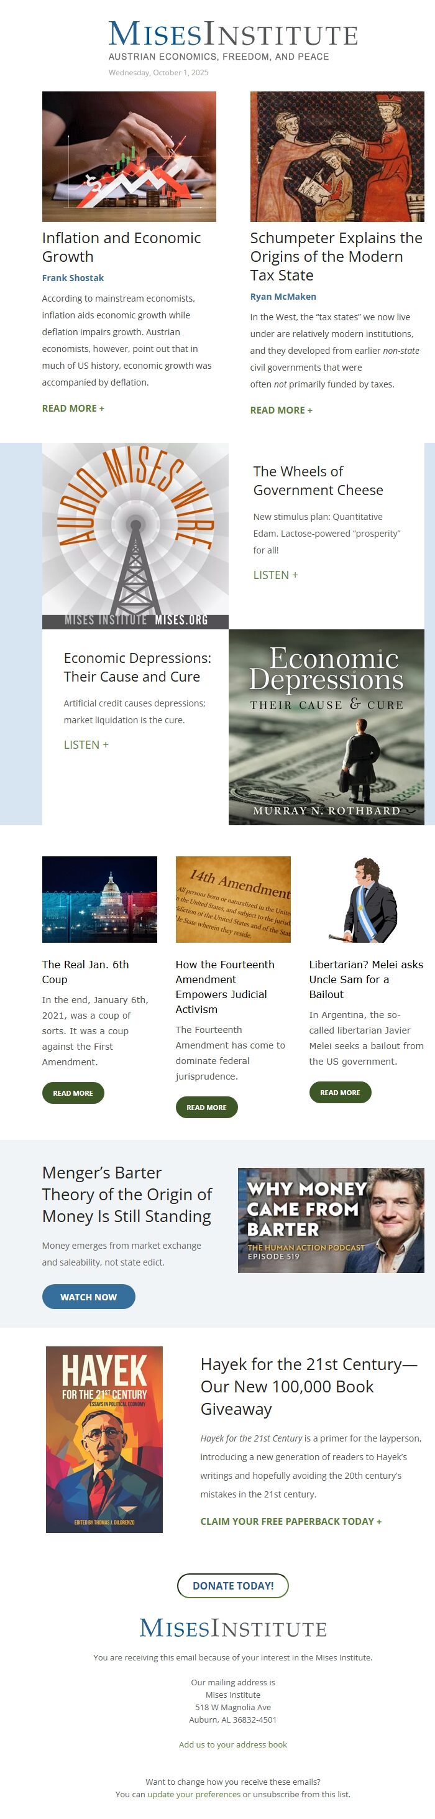Listen to The Wheels of Government Cheese
Screen dimensions: 435x1819
(x=275, y=575)
